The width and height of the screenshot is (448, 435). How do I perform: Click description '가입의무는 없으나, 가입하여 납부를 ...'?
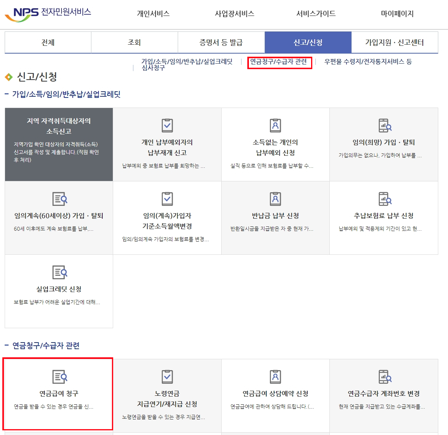[x=380, y=155]
